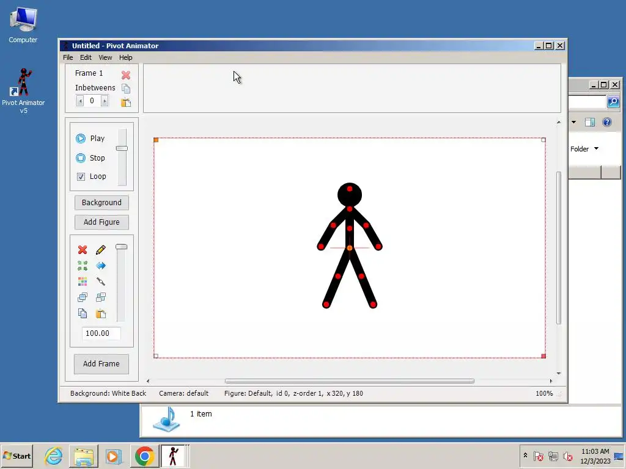Expand Folder dropdown in Explorer window
Viewport: 626px width, 469px height.
pyautogui.click(x=596, y=148)
